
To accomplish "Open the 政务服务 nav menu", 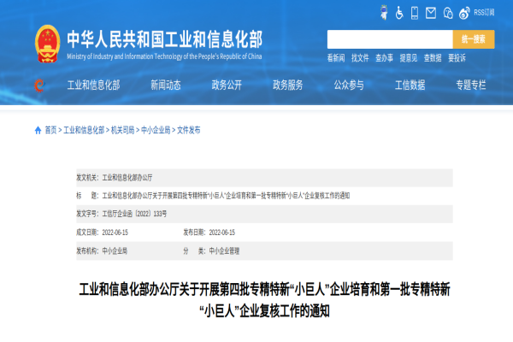I will pos(287,85).
